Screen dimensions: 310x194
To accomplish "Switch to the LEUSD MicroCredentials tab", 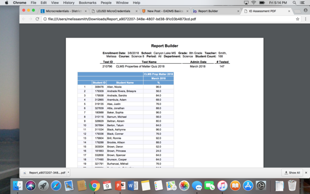I will pyautogui.click(x=113, y=11).
